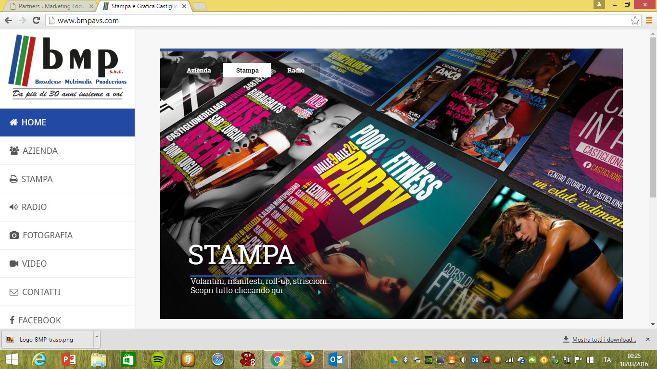This screenshot has height=369, width=657.
Task: Click the small blue arrow under slider caption
Action: point(319,292)
